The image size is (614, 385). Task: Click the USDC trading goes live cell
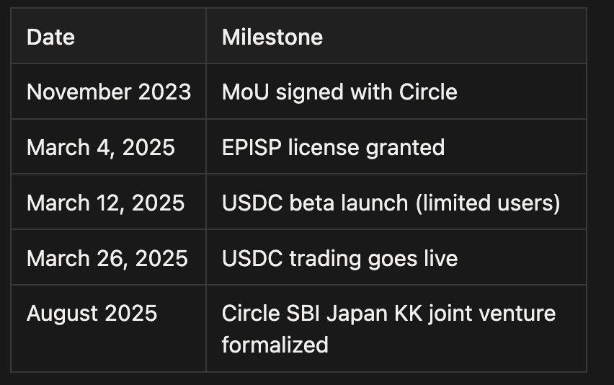coord(339,258)
